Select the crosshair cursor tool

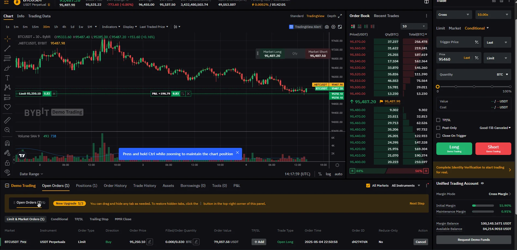7,39
